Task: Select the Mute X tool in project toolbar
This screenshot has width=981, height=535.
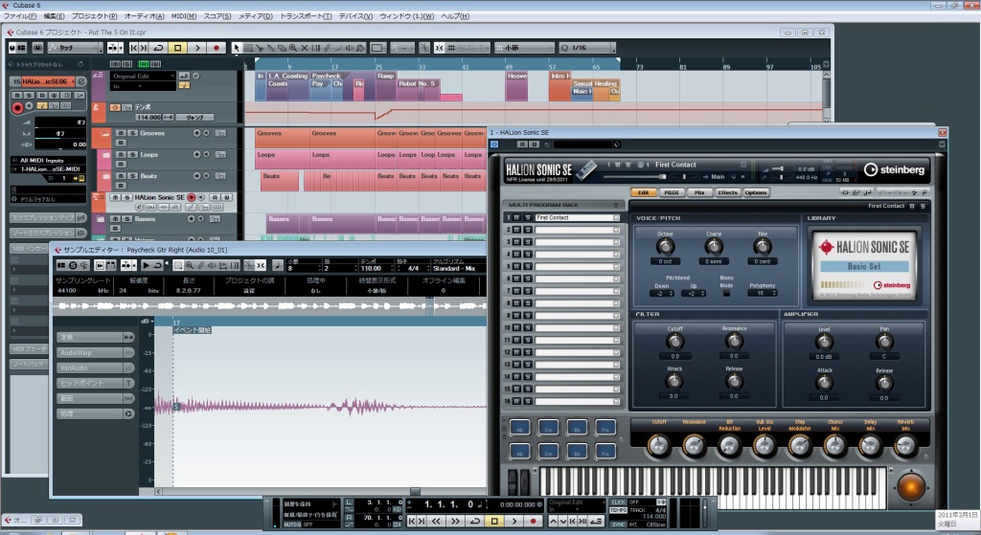Action: tap(304, 48)
